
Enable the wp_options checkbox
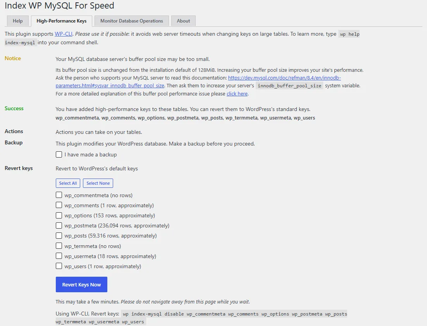tap(59, 215)
